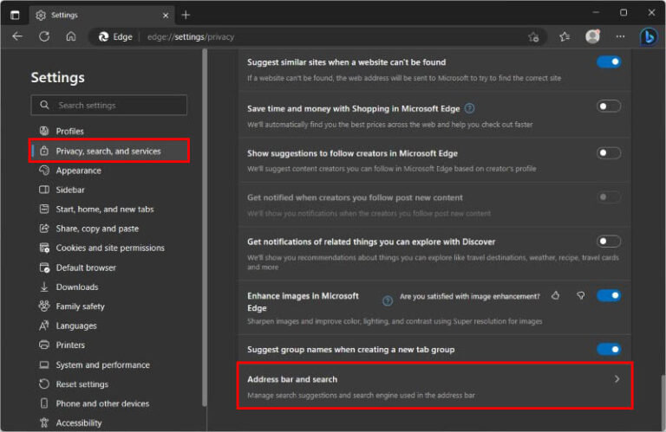Open a new tab with plus button
Image resolution: width=666 pixels, height=432 pixels.
click(x=186, y=15)
